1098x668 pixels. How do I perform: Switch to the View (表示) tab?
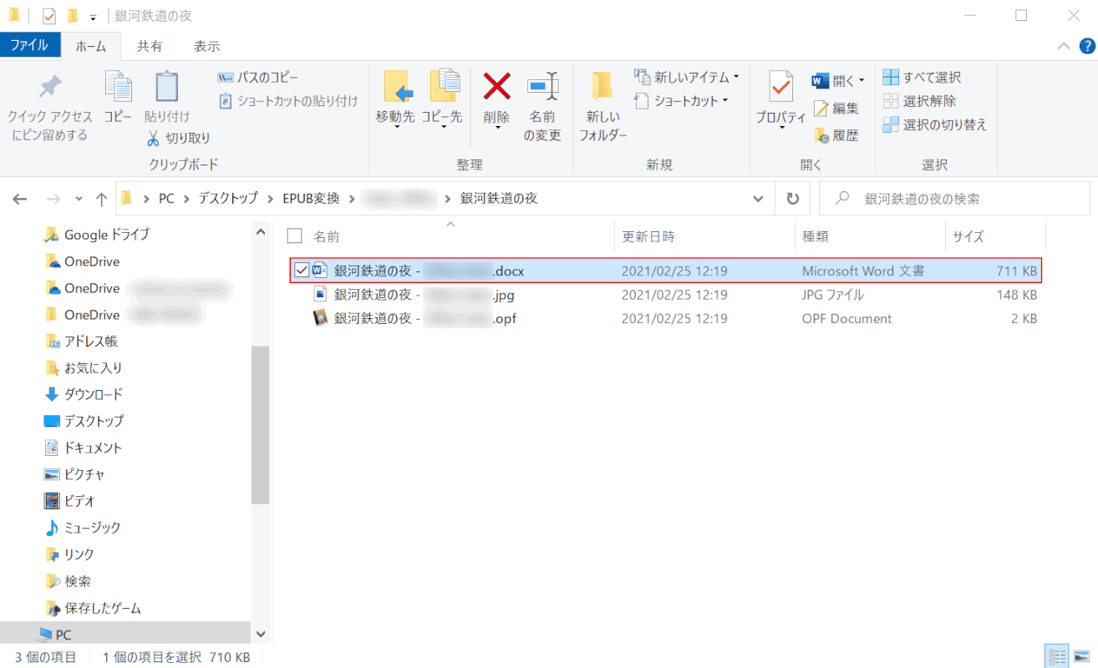[206, 46]
